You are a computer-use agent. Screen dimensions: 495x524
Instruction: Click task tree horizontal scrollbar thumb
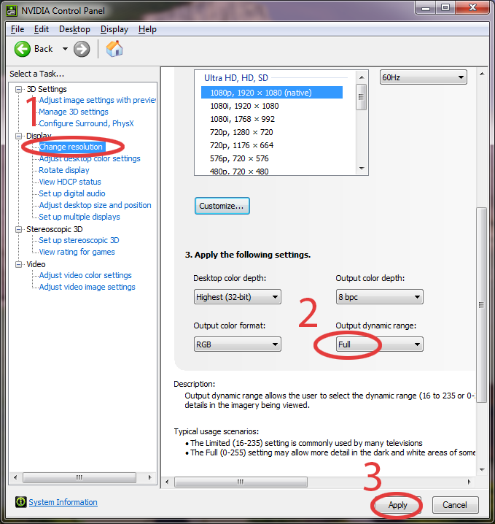[x=79, y=477]
